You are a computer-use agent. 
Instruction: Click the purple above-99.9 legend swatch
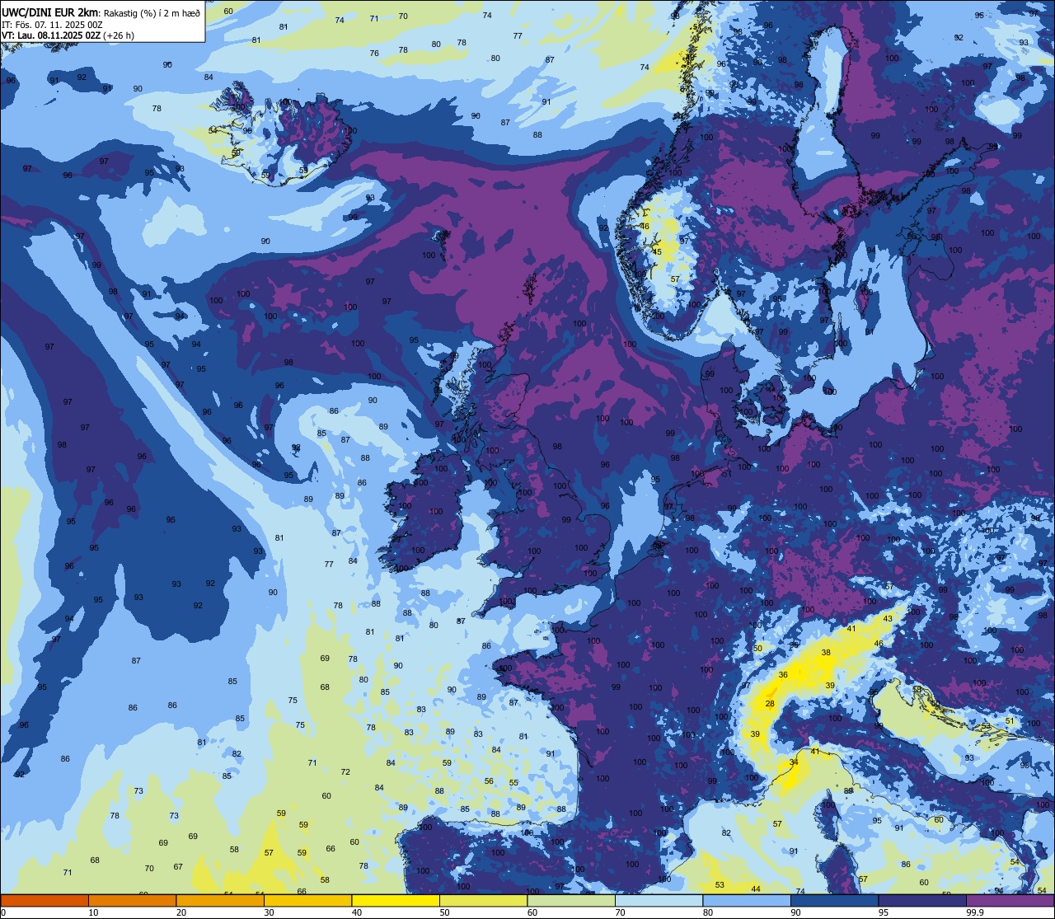tap(1010, 901)
